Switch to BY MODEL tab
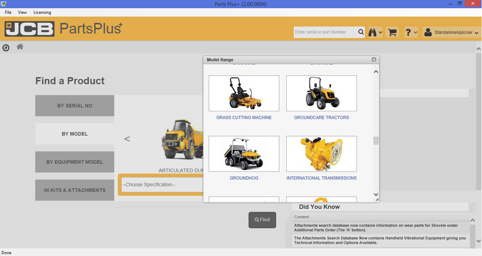482x256 pixels. [x=75, y=134]
